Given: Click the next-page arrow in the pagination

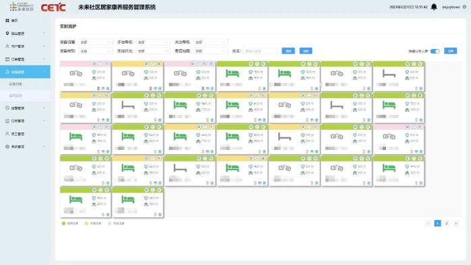Looking at the screenshot, I should 456,223.
